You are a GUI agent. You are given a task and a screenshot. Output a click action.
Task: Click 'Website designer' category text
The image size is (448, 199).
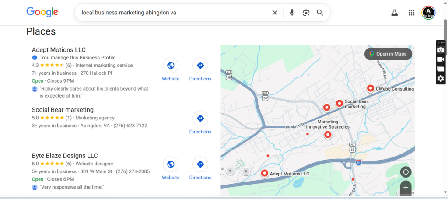94,164
